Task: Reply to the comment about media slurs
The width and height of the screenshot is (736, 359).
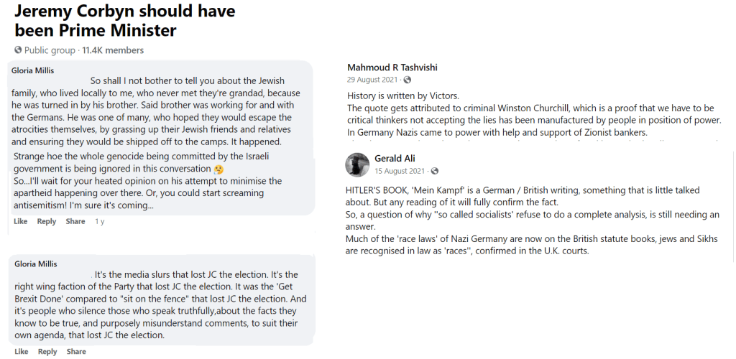Action: coord(47,352)
